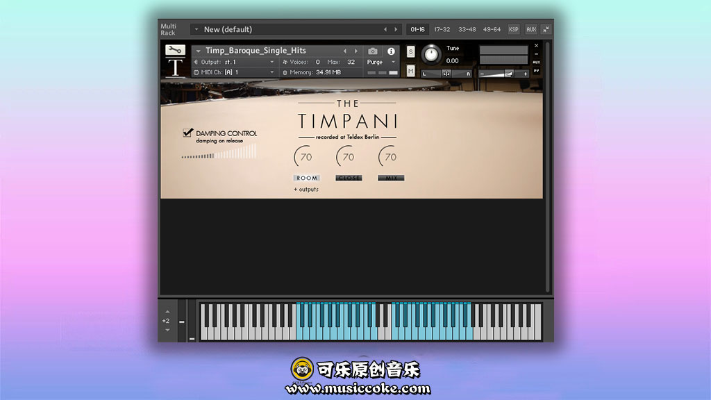
Task: Shift keyboard octave up
Action: [167, 312]
